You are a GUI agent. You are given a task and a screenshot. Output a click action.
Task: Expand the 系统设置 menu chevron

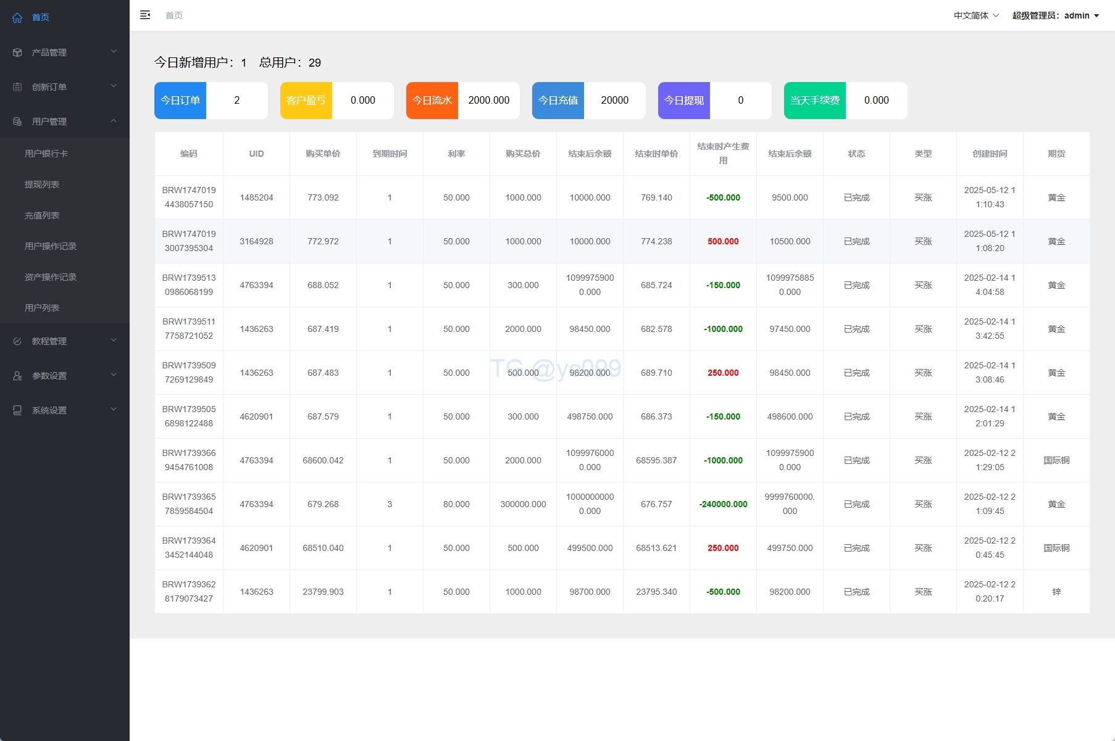pos(114,410)
